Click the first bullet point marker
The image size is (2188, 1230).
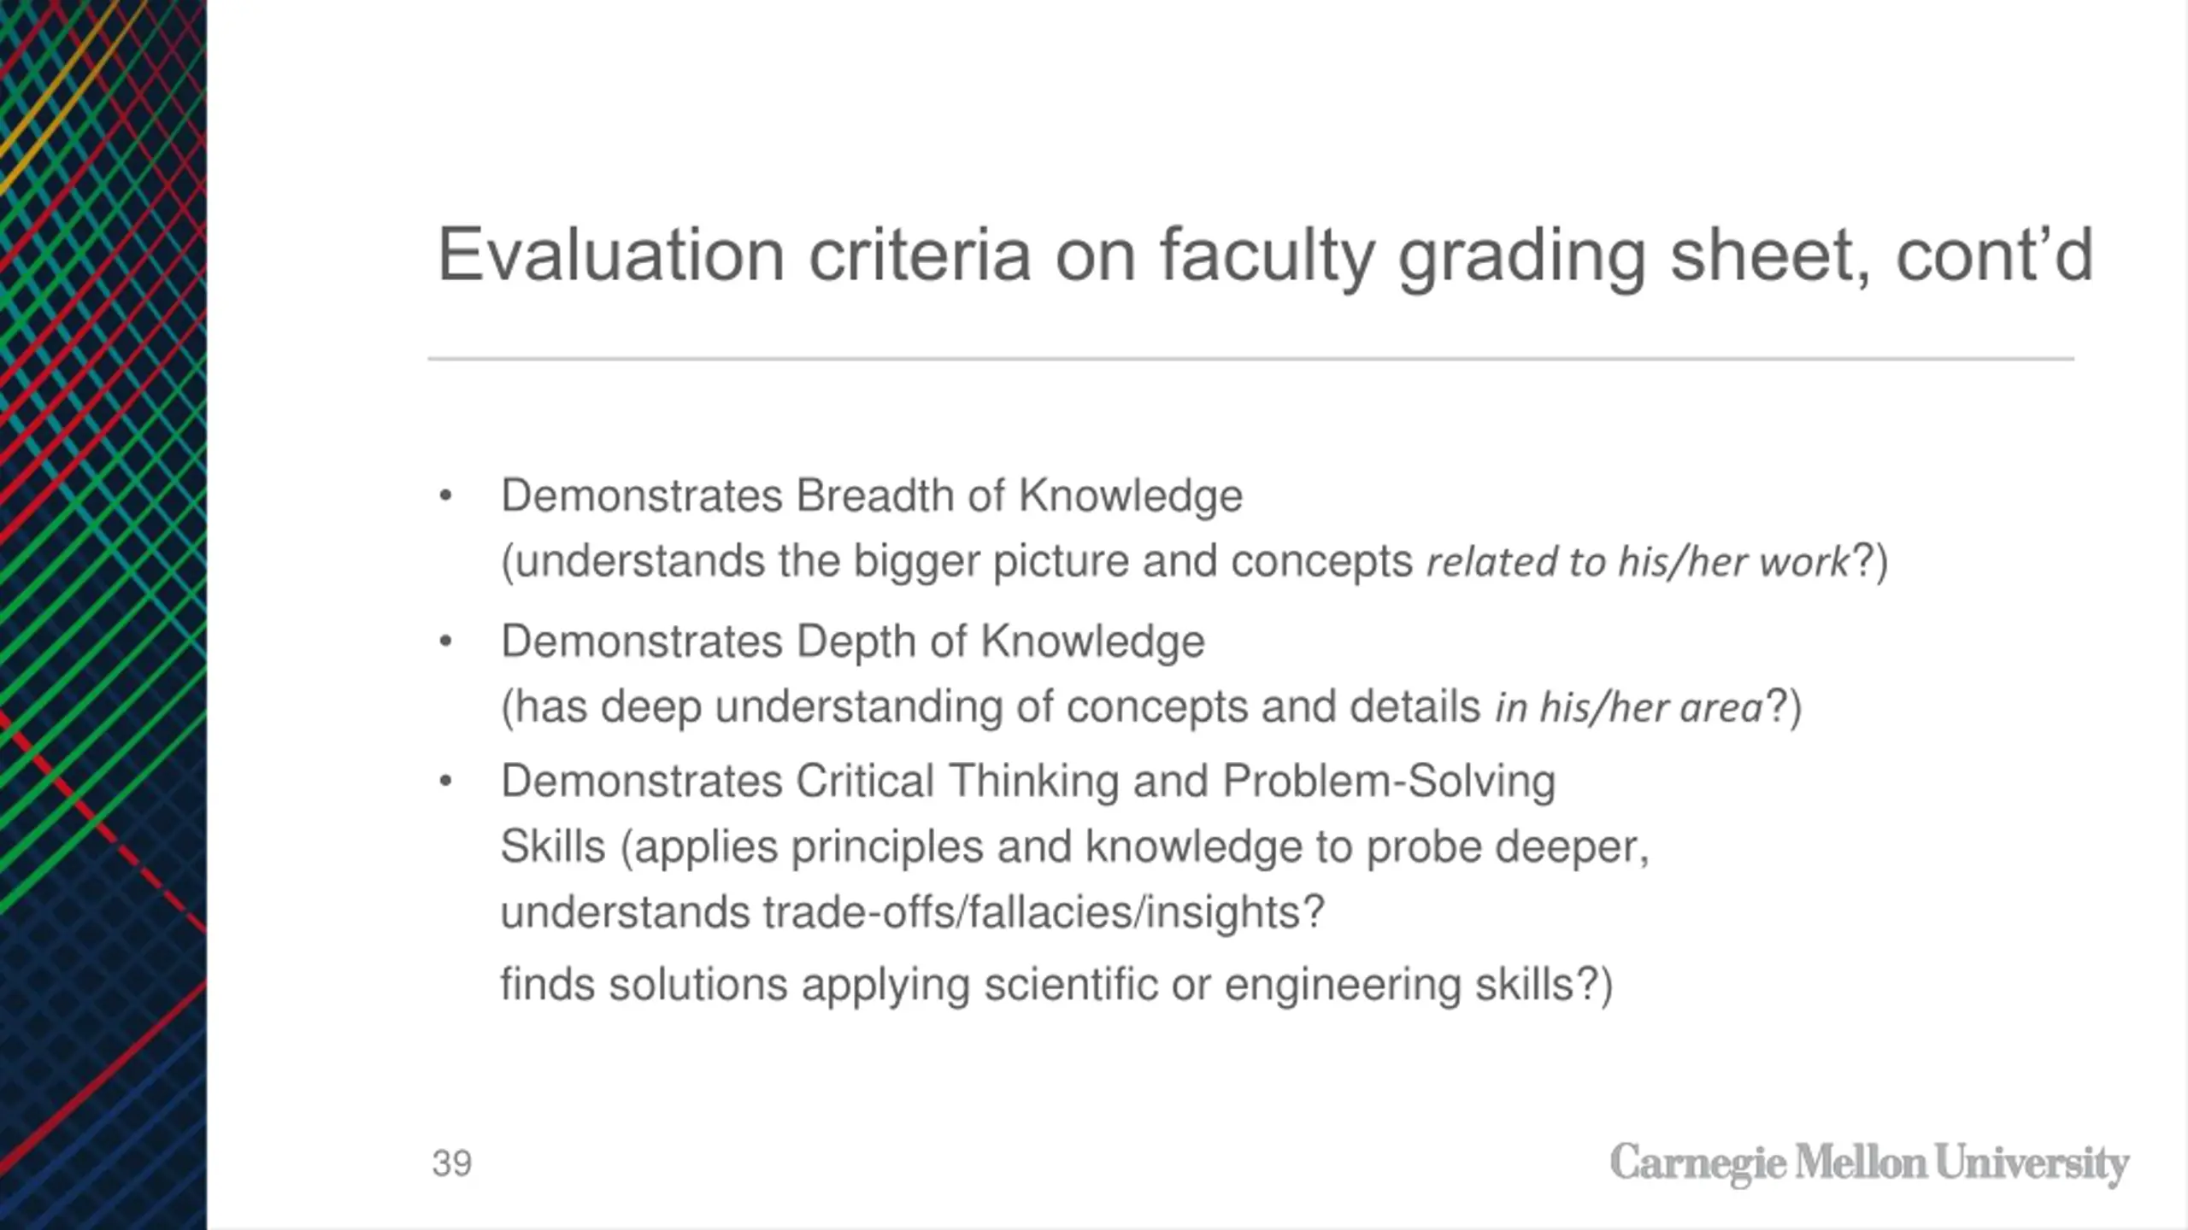444,496
